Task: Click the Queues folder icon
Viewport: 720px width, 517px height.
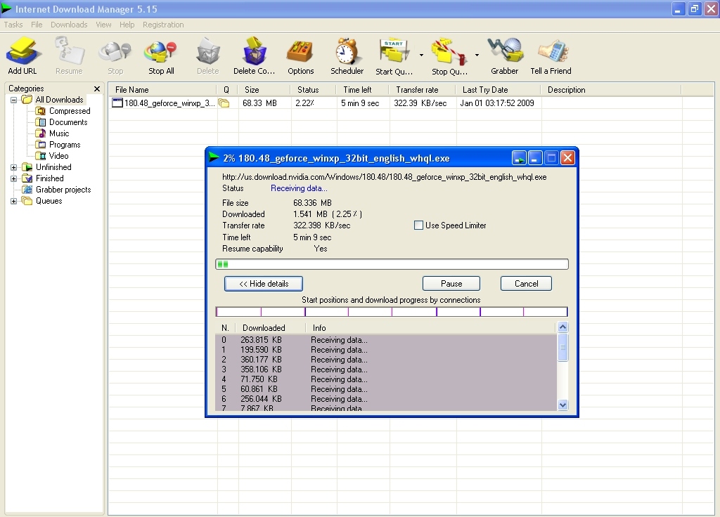Action: (27, 201)
